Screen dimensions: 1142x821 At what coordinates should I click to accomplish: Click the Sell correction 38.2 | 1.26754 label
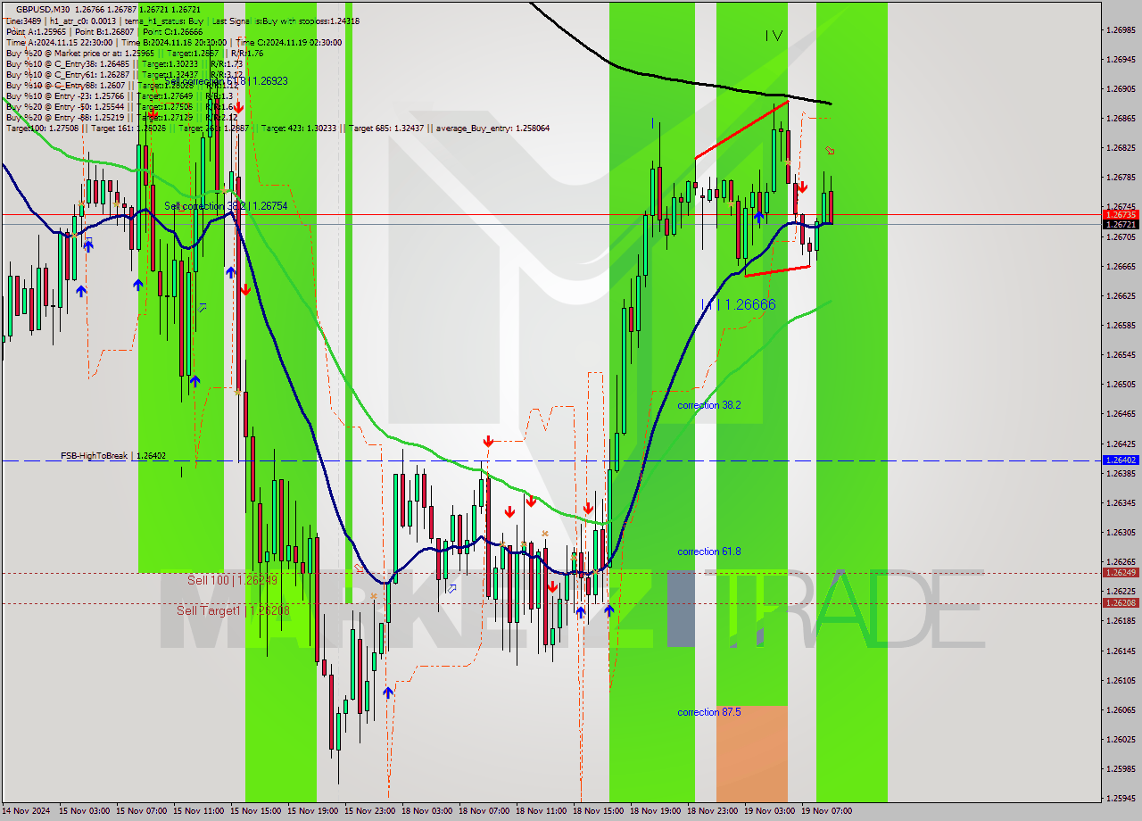(226, 206)
